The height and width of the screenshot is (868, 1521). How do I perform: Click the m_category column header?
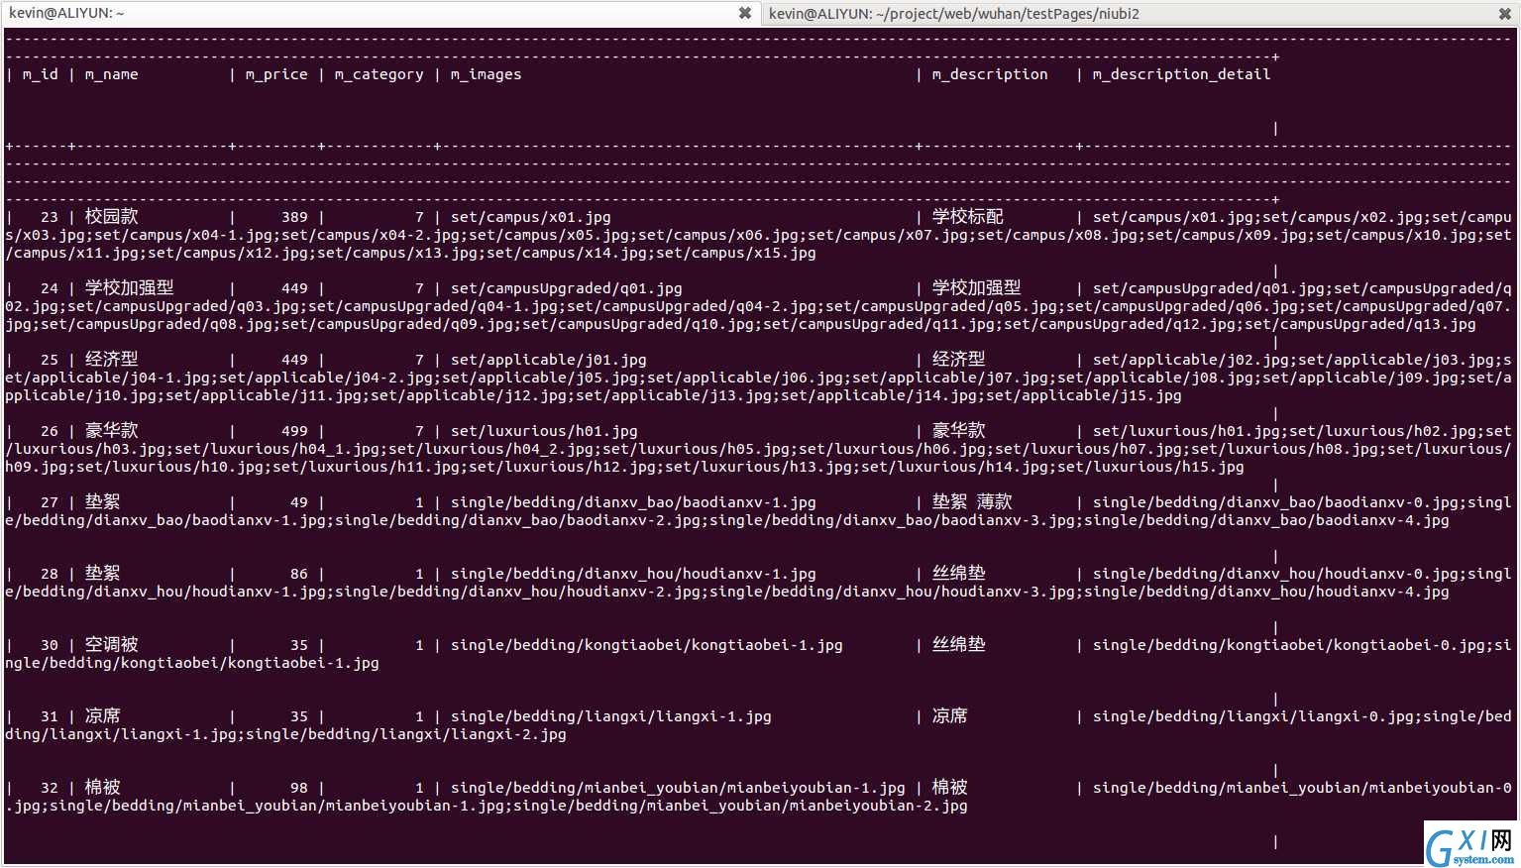(x=379, y=74)
